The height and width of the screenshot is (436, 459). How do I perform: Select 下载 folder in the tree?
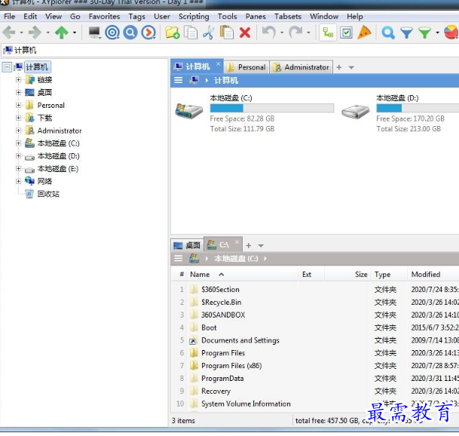pyautogui.click(x=44, y=118)
